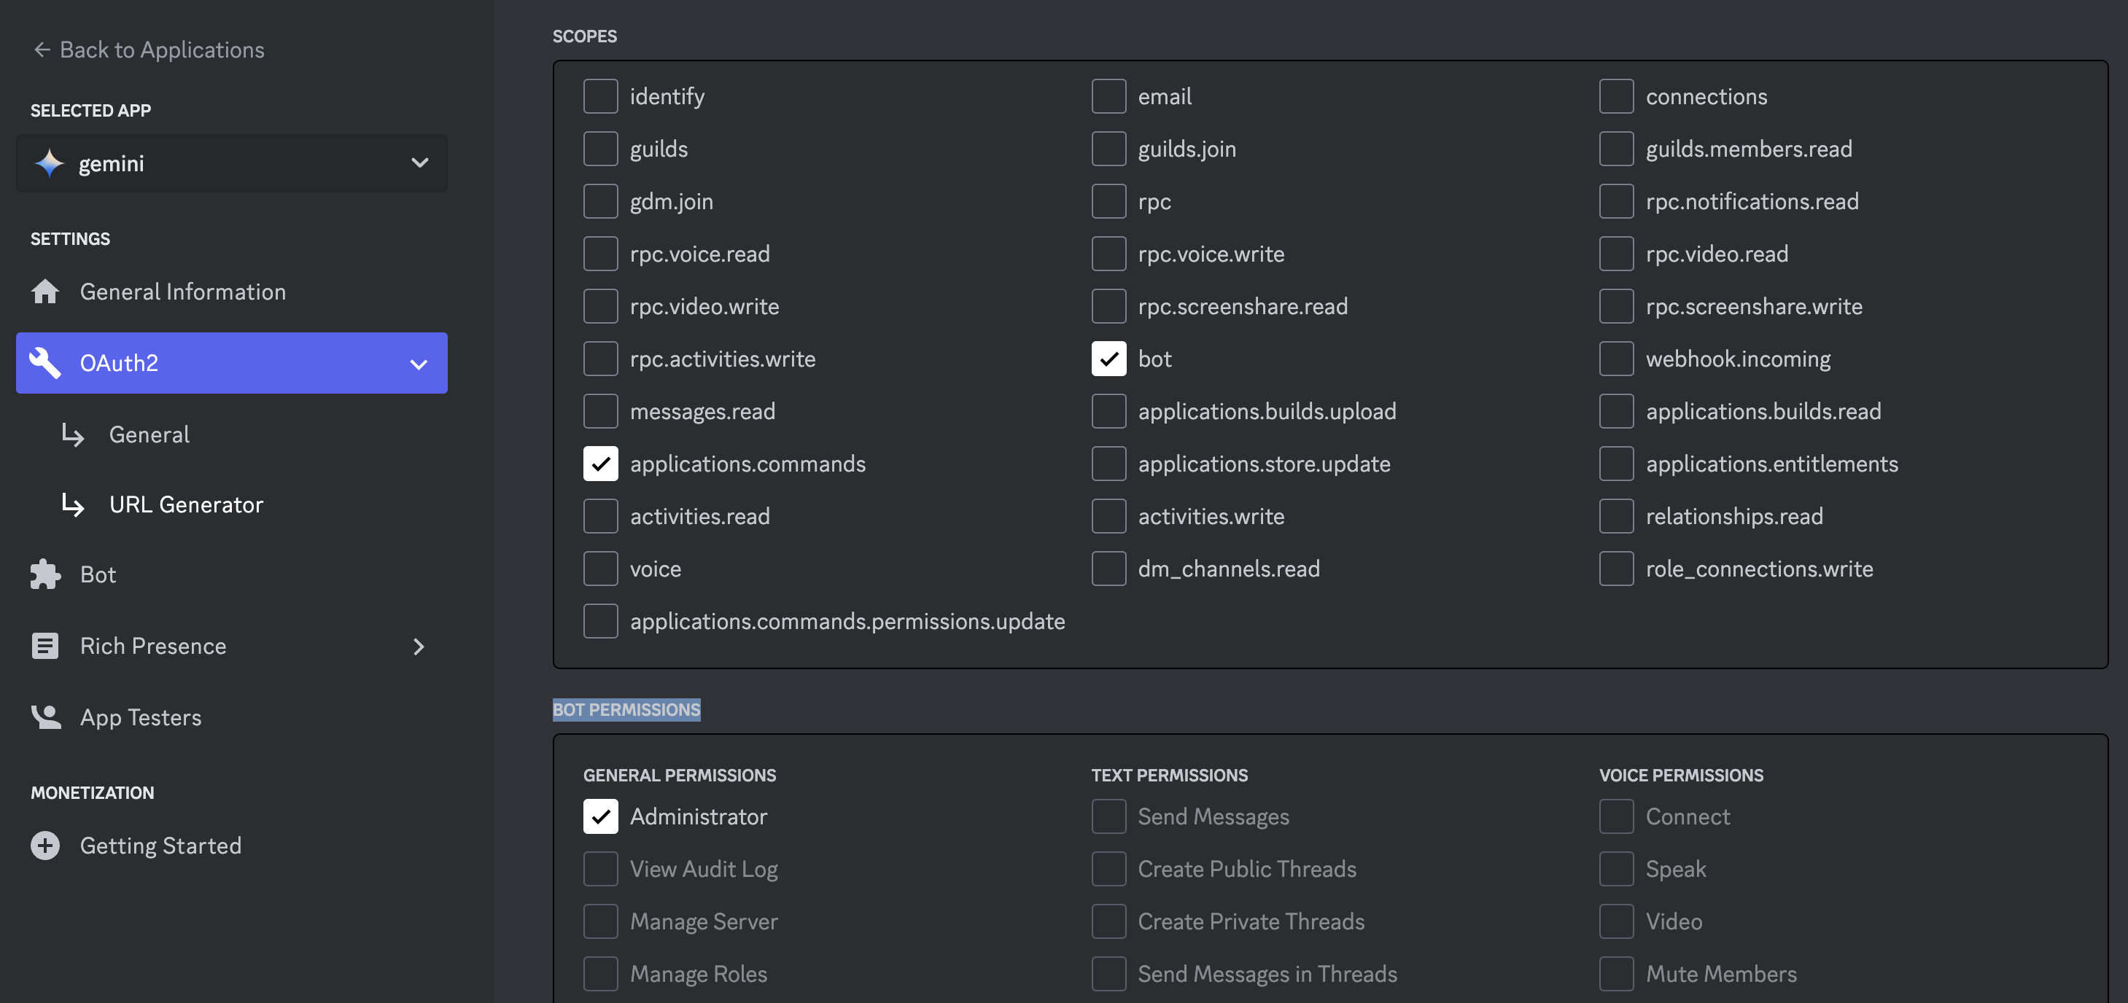Uncheck the Administrator permission
This screenshot has height=1003, width=2128.
[601, 816]
